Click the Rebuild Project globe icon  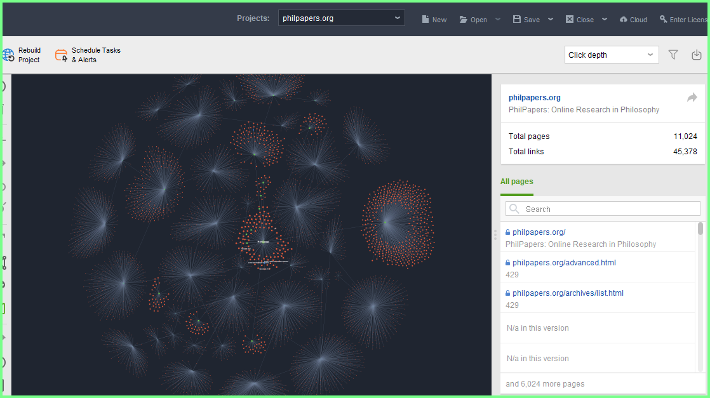[x=8, y=55]
